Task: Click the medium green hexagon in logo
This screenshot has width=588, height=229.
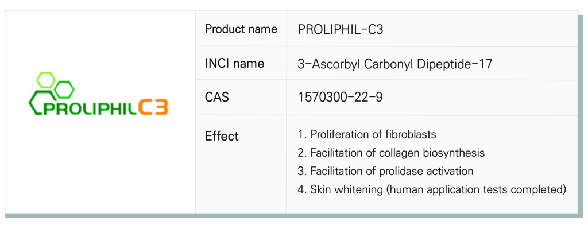Action: [64, 89]
